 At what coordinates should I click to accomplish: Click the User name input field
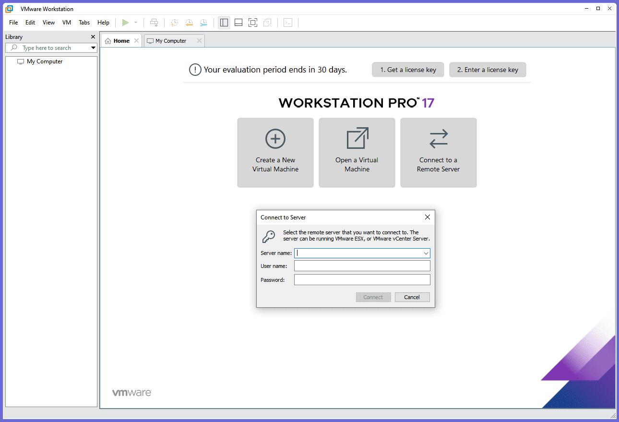tap(362, 266)
